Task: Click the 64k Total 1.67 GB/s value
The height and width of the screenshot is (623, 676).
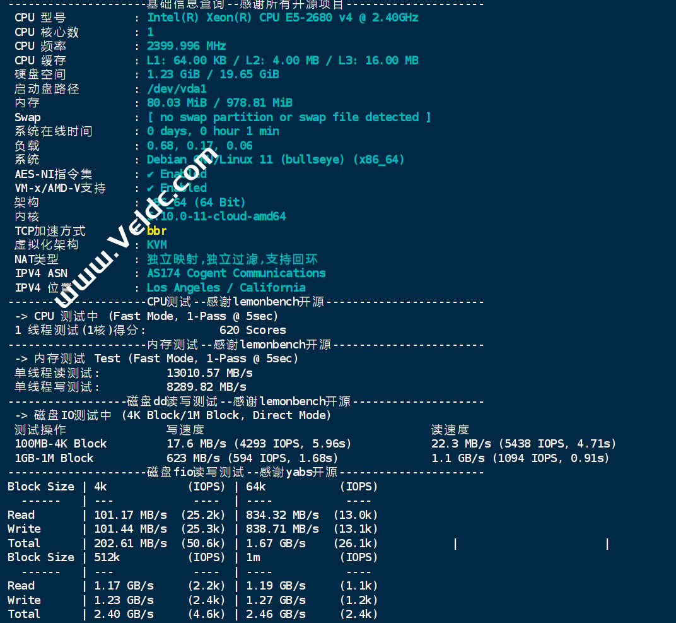Action: 276,543
